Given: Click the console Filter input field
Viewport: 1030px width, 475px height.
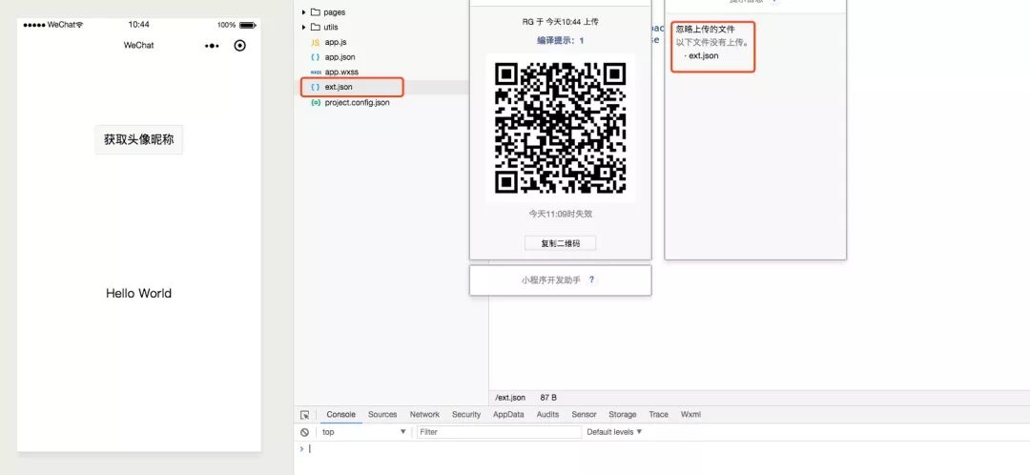Looking at the screenshot, I should tap(499, 432).
